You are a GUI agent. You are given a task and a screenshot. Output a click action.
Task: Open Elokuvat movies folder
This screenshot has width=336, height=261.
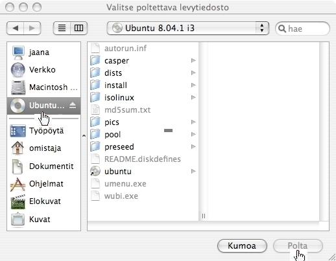click(x=44, y=201)
